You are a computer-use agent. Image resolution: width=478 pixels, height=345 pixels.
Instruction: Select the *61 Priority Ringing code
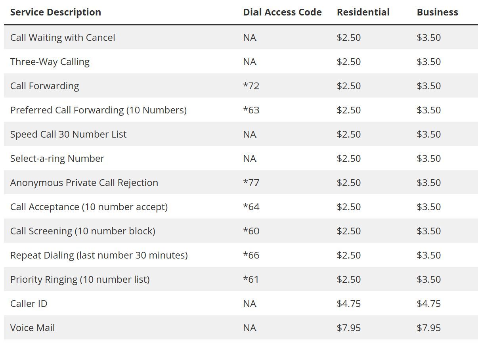pos(250,280)
